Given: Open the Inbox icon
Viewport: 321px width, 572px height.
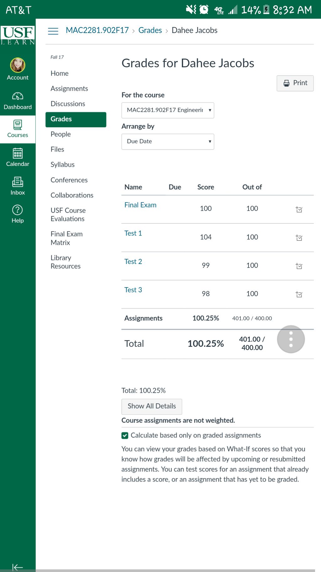Looking at the screenshot, I should coord(18,182).
